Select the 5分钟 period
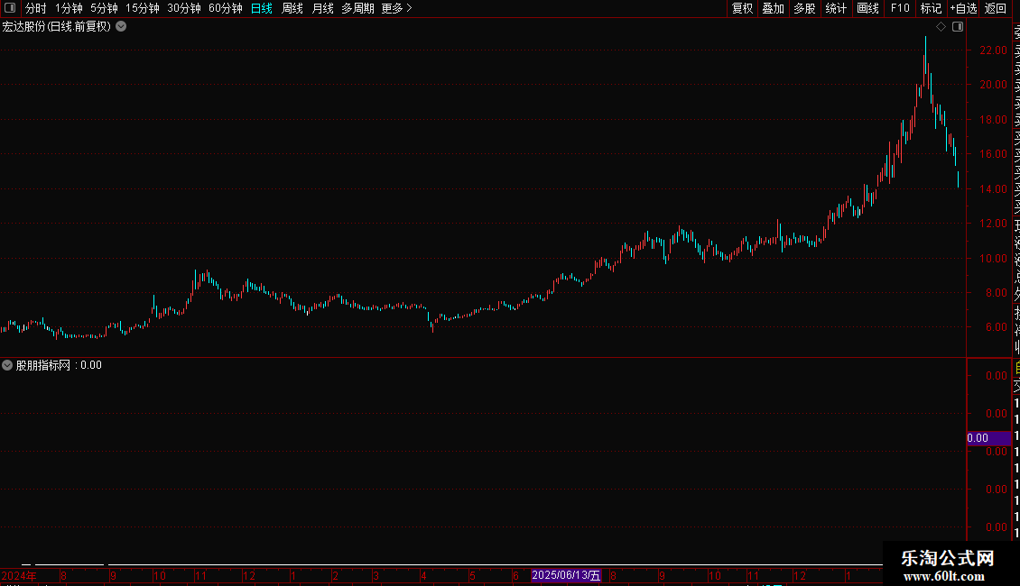This screenshot has width=1020, height=586. pos(104,8)
